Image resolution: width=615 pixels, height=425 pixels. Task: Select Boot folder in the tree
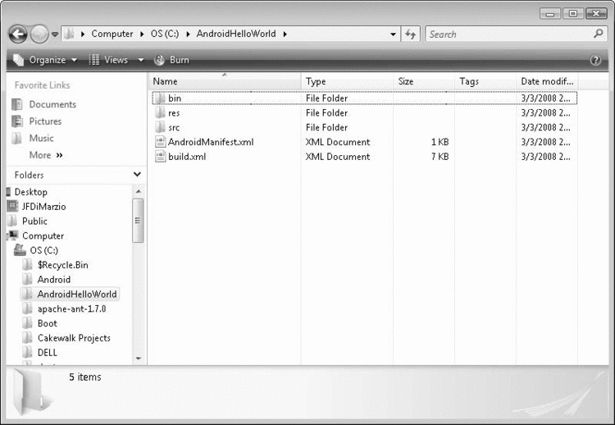pos(47,323)
